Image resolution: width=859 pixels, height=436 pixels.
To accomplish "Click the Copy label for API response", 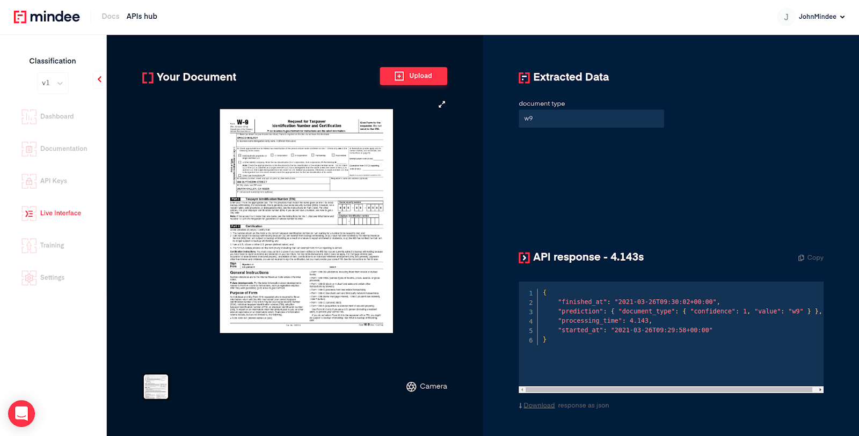I will [815, 258].
